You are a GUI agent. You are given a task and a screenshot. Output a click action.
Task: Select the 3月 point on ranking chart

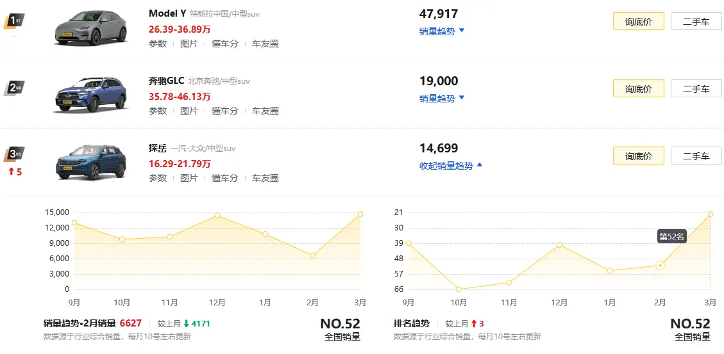711,214
